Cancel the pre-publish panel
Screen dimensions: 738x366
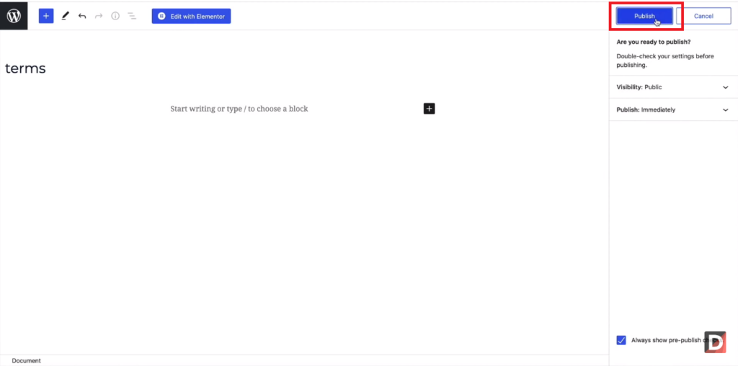(x=703, y=16)
